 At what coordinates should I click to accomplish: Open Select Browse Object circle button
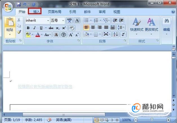[174, 105]
